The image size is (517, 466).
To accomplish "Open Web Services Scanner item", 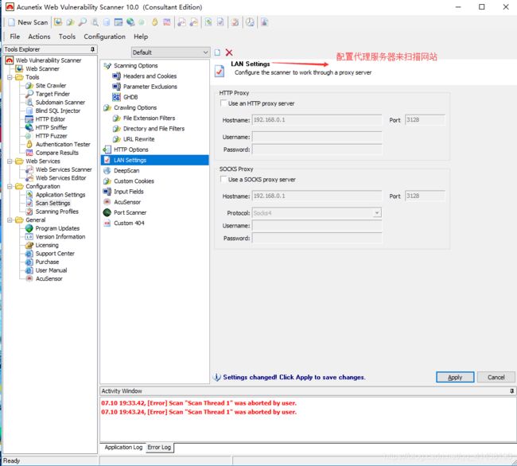I will coord(64,169).
